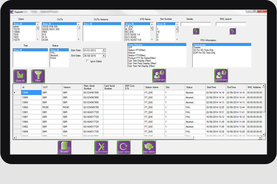The width and height of the screenshot is (277, 184).
Task: Click inside the Serials input field
Action: pos(196,24)
